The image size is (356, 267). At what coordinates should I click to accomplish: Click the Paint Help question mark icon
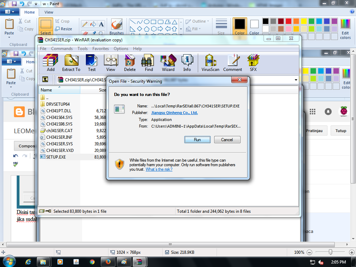353,11
